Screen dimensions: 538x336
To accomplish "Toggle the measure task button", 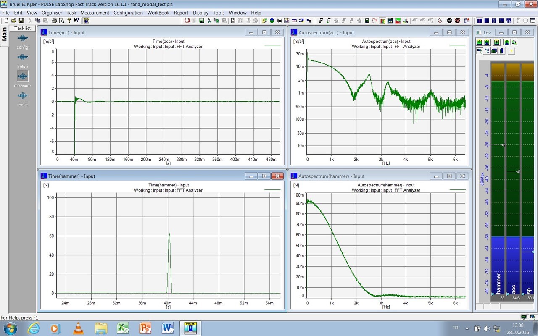I will click(x=22, y=76).
